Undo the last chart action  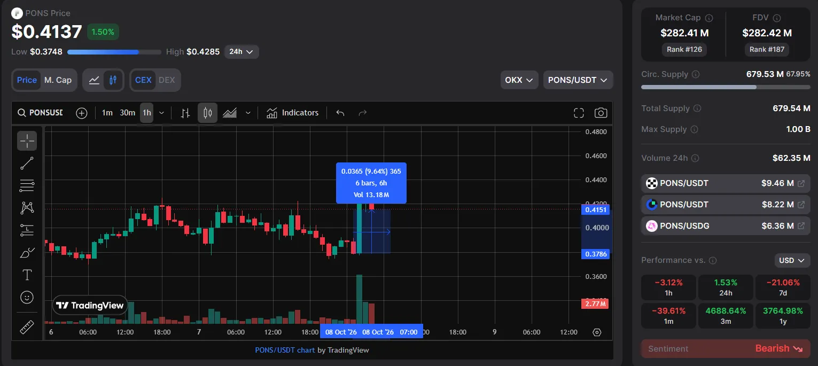[x=340, y=113]
